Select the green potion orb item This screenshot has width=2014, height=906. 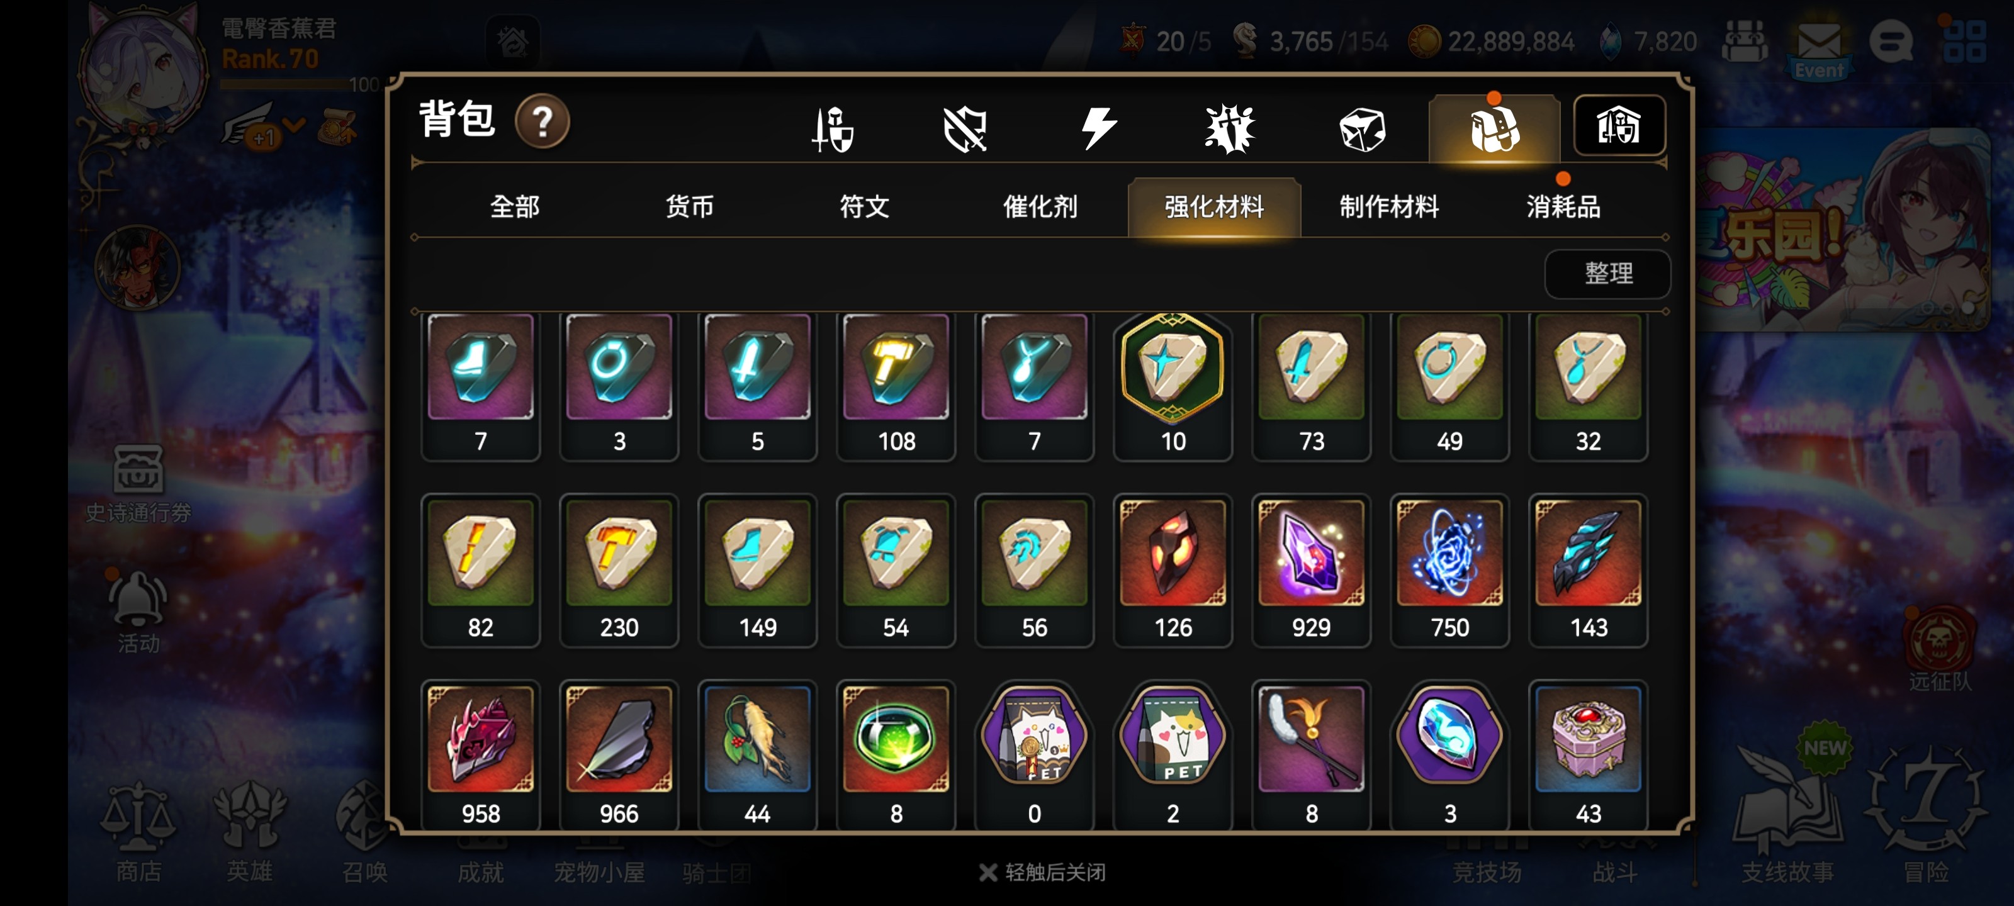pyautogui.click(x=896, y=755)
